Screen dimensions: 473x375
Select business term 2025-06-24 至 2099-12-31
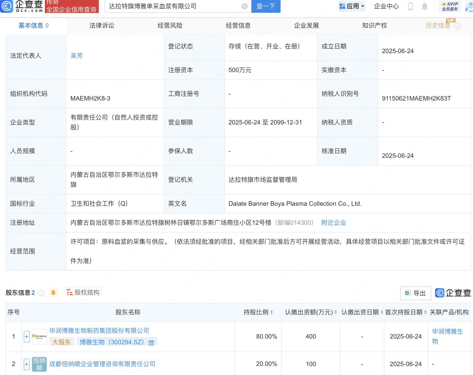point(265,122)
